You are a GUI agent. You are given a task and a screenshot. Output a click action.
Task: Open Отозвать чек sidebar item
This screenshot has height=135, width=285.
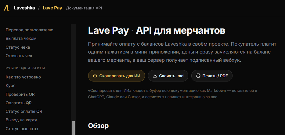(19, 56)
